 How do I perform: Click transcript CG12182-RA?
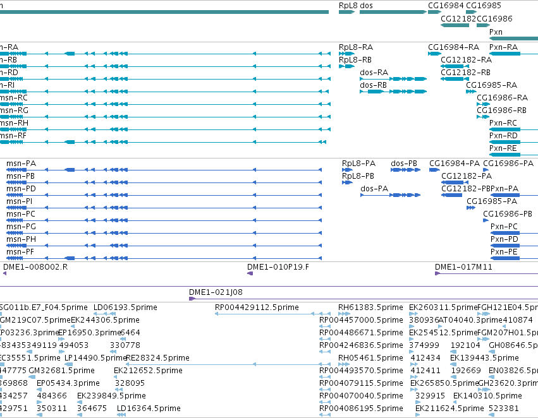click(467, 60)
